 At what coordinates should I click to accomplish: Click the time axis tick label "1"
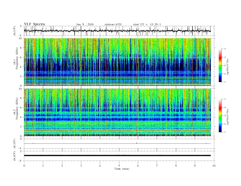tap(43, 166)
